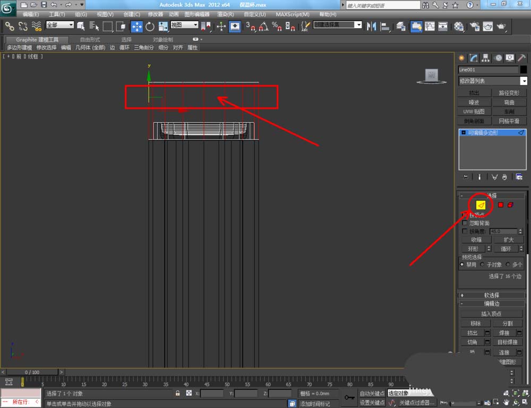Toggle the Percent Snap icon
Screen dimensions: 531x408
(x=277, y=27)
